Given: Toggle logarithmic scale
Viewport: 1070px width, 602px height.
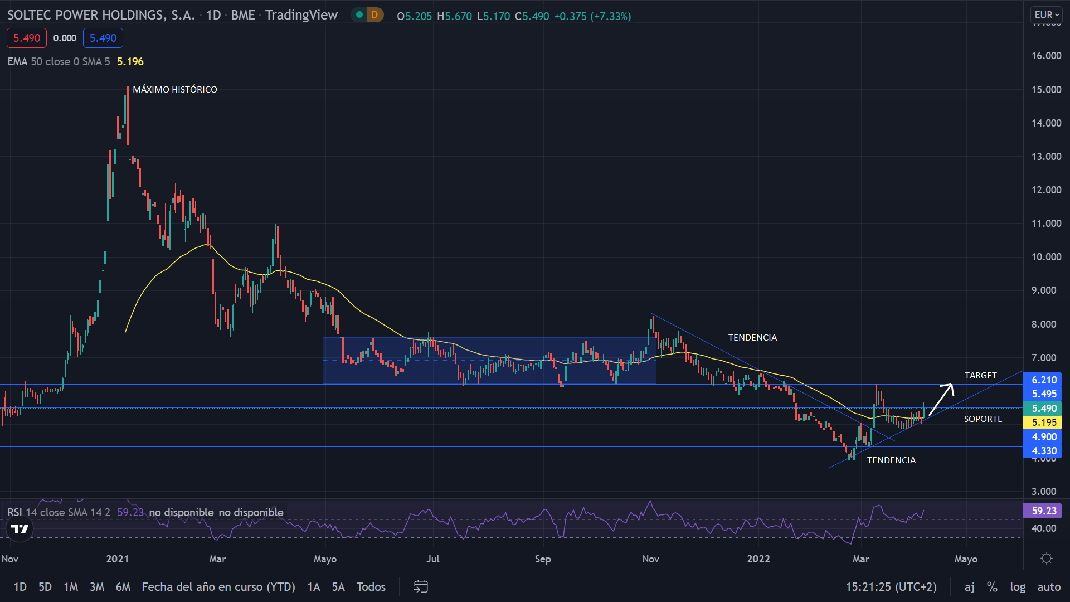Looking at the screenshot, I should coord(1018,586).
